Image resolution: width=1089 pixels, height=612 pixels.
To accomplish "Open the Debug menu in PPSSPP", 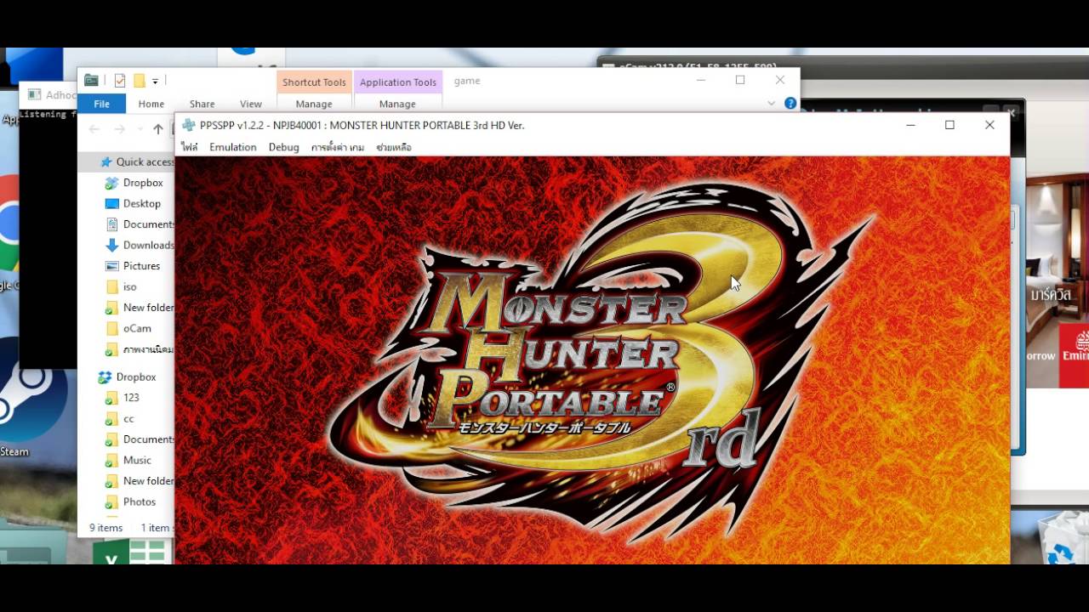I will pyautogui.click(x=283, y=147).
